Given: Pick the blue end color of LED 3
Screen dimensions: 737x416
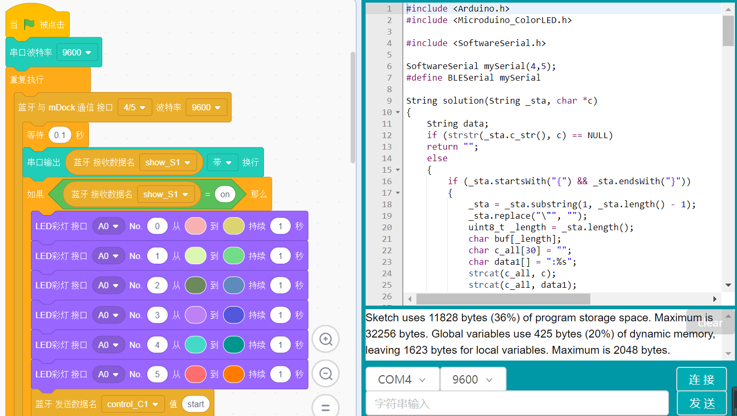Looking at the screenshot, I should coord(234,315).
